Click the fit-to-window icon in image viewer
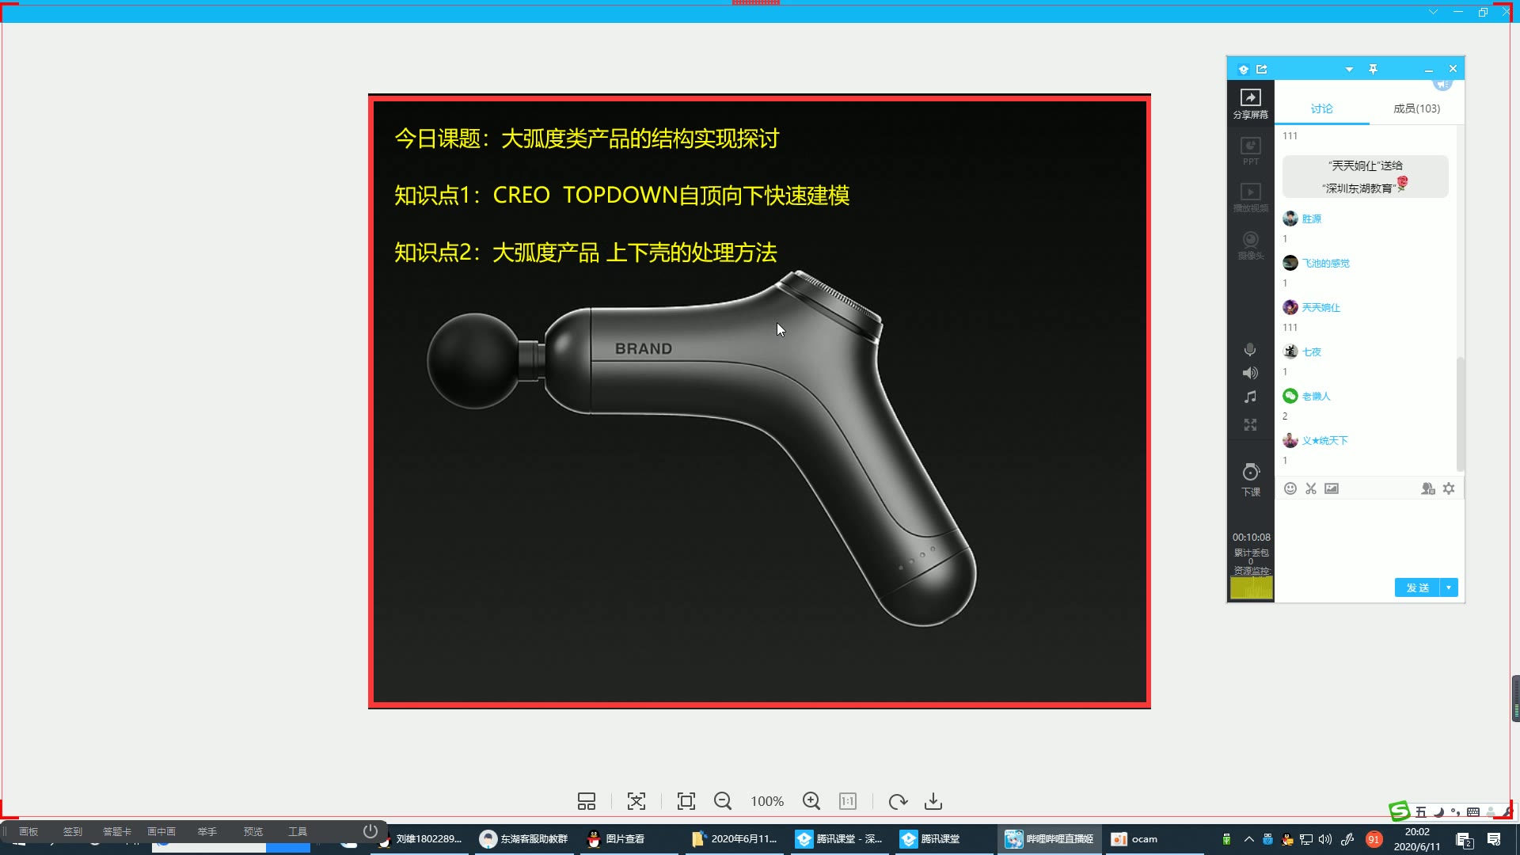The image size is (1520, 855). pyautogui.click(x=636, y=801)
